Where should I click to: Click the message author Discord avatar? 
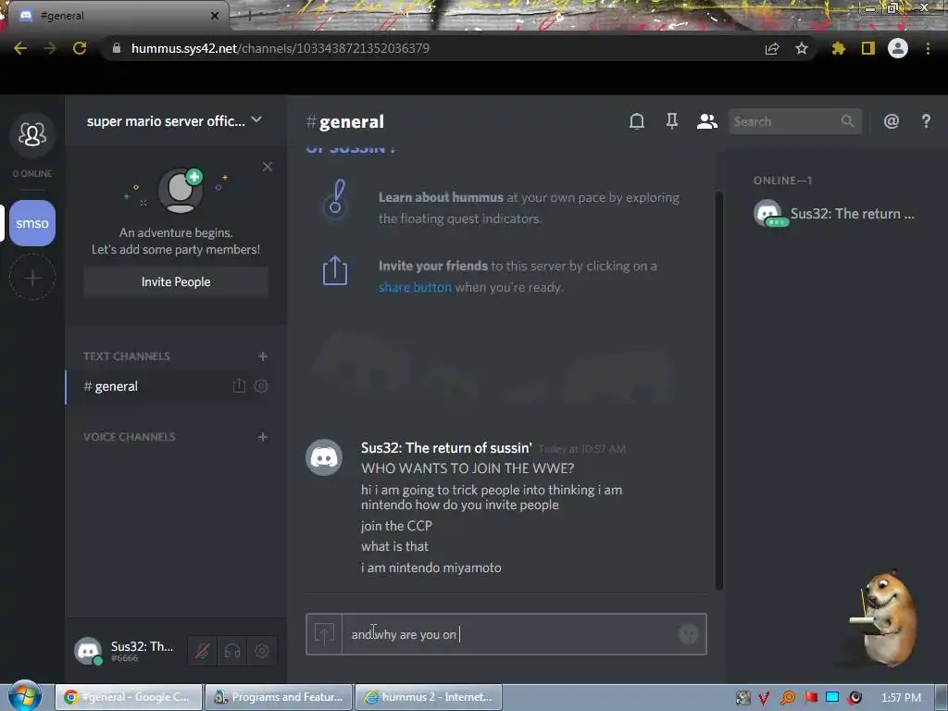(324, 457)
